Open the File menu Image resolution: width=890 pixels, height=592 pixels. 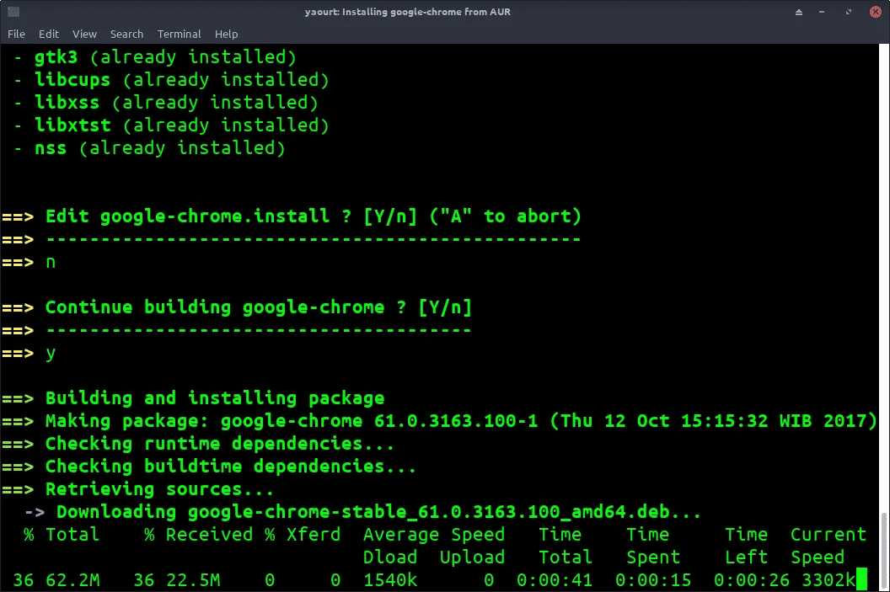click(x=16, y=34)
